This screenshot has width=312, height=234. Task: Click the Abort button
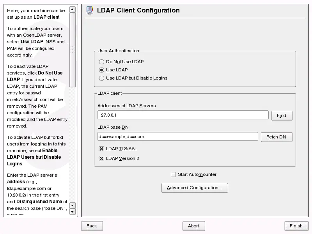coord(193,226)
